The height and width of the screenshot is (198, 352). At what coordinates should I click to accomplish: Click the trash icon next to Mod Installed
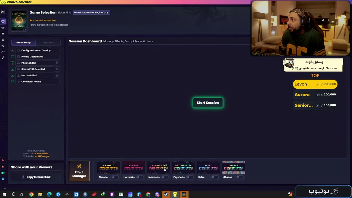point(57,75)
